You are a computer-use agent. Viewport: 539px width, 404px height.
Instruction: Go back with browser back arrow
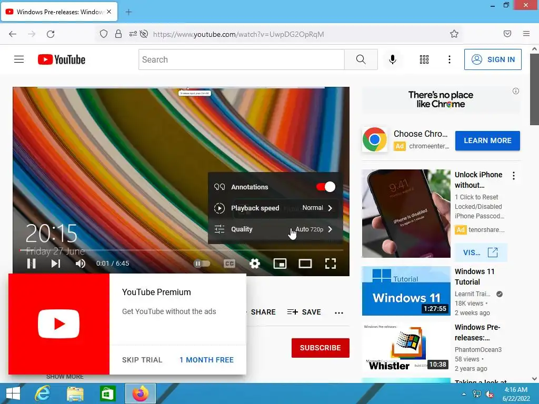[13, 34]
